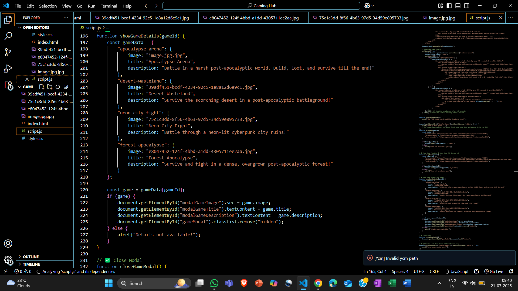This screenshot has width=518, height=291.
Task: Open the Search view in activity bar
Action: 8,36
